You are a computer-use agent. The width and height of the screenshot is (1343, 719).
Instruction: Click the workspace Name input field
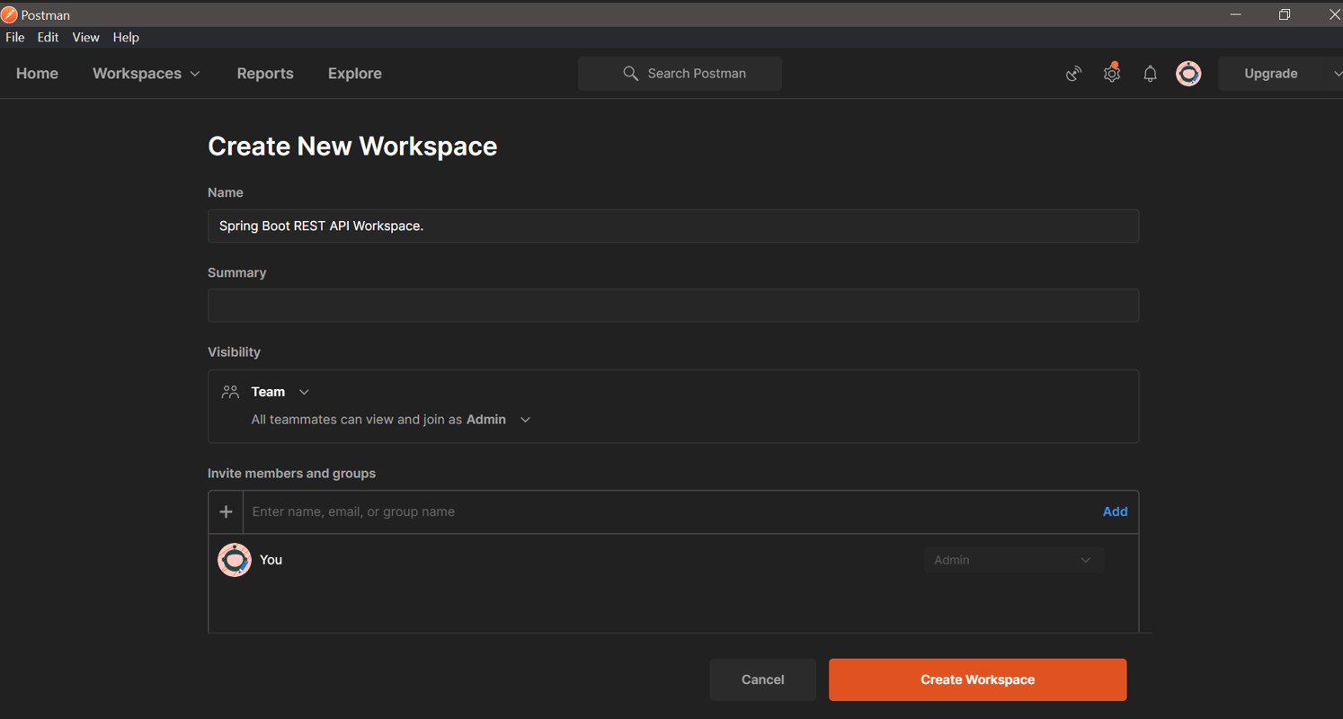(673, 226)
